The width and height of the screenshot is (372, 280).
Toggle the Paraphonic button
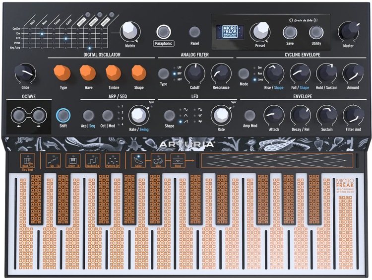point(164,32)
